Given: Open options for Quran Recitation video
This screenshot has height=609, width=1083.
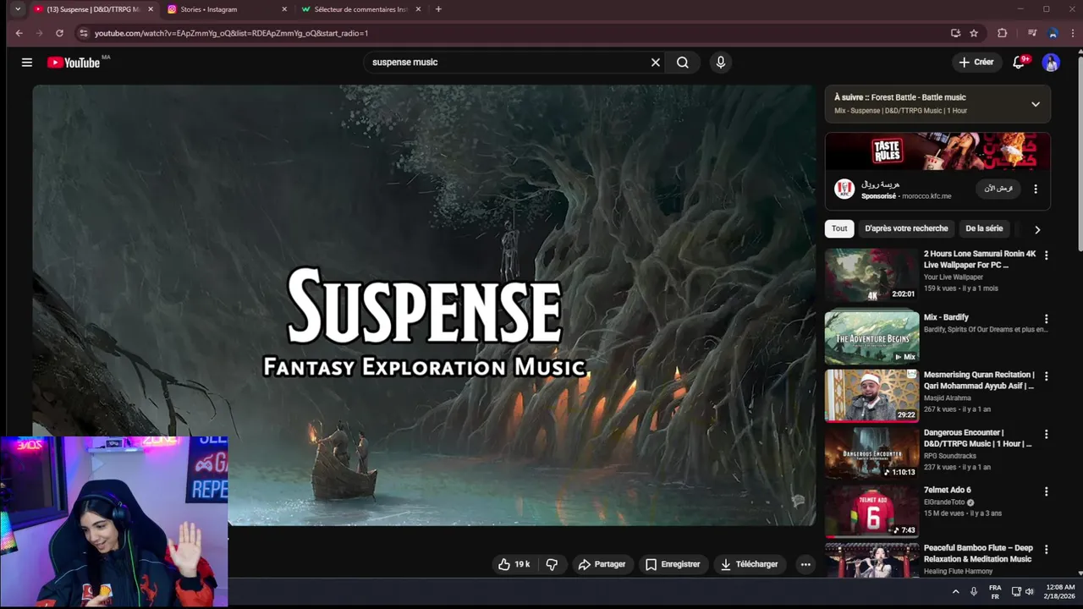Looking at the screenshot, I should point(1046,376).
